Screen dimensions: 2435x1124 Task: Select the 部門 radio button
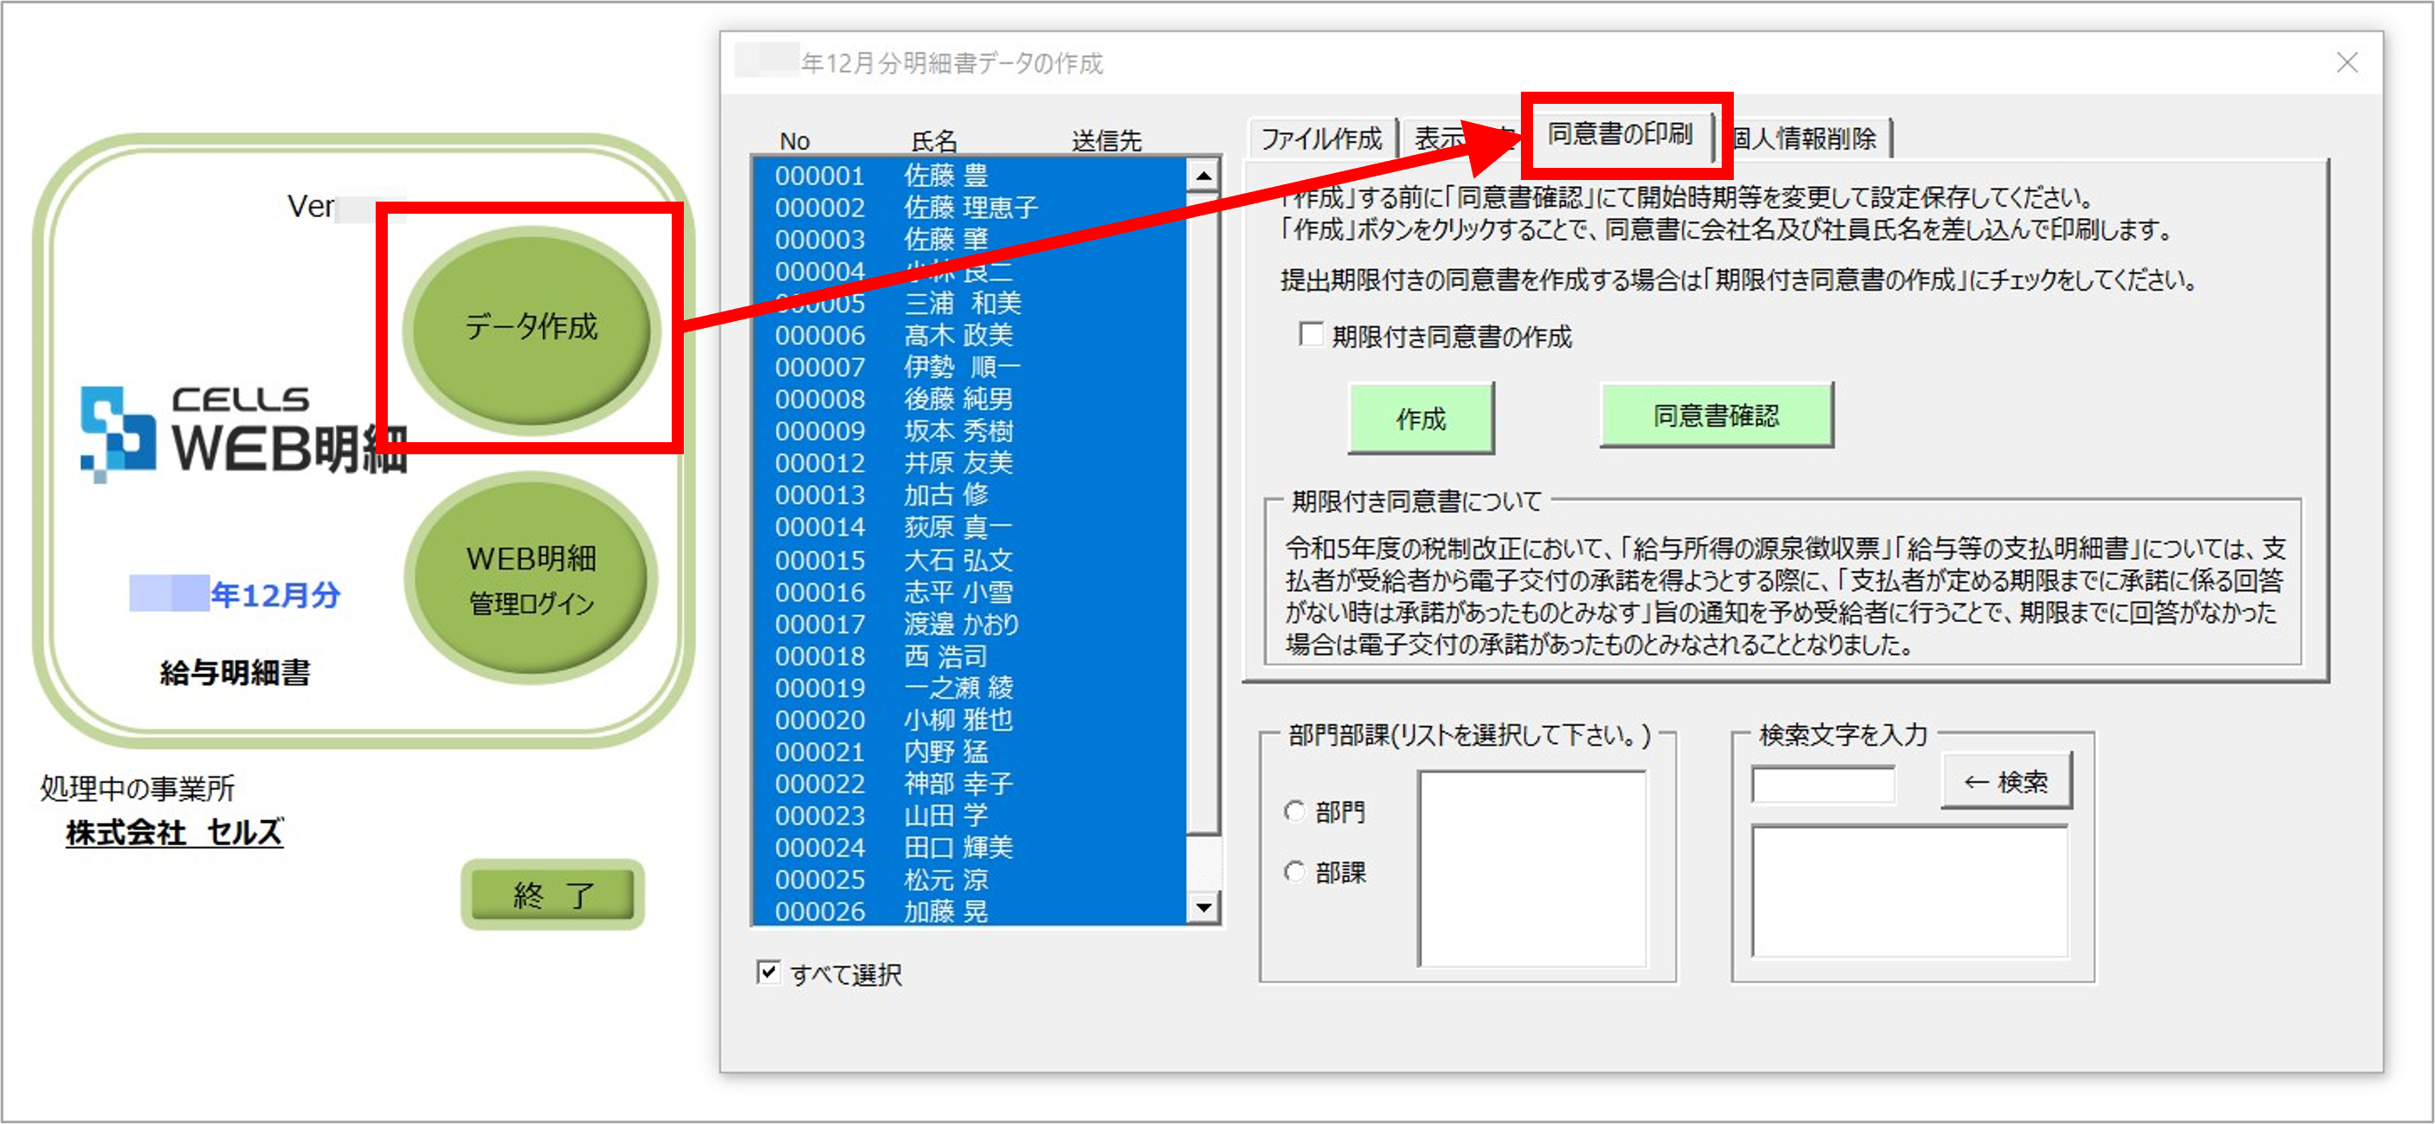(x=1294, y=811)
